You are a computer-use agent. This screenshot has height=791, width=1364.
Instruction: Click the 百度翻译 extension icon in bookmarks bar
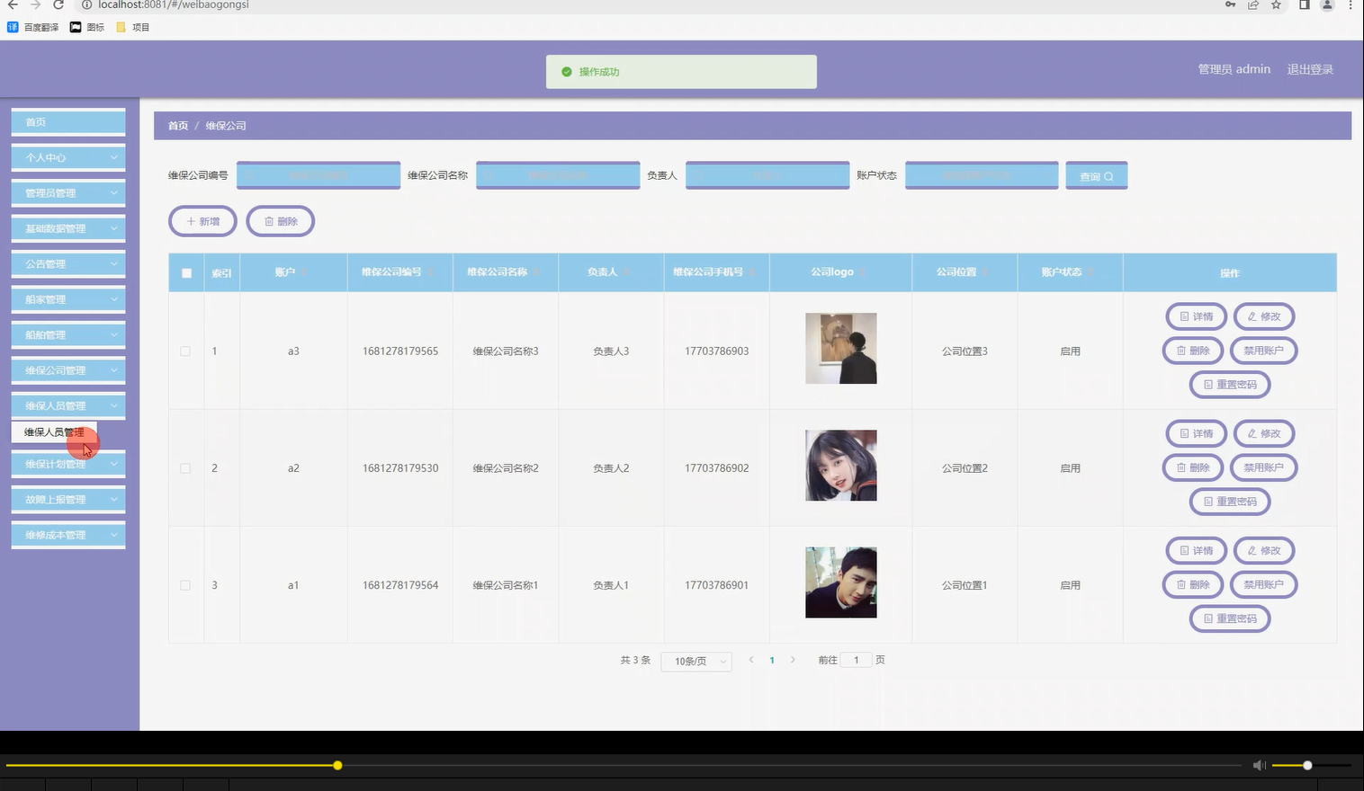coord(11,27)
